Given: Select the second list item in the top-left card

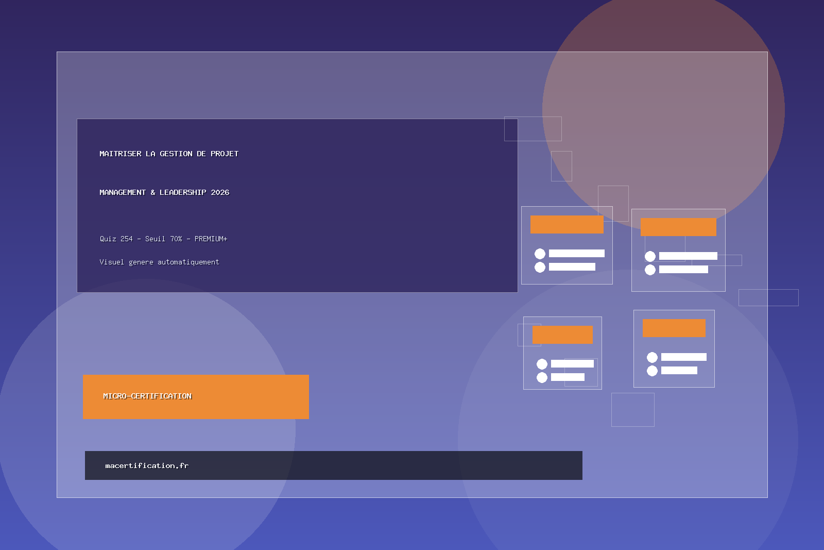Looking at the screenshot, I should click(x=572, y=267).
